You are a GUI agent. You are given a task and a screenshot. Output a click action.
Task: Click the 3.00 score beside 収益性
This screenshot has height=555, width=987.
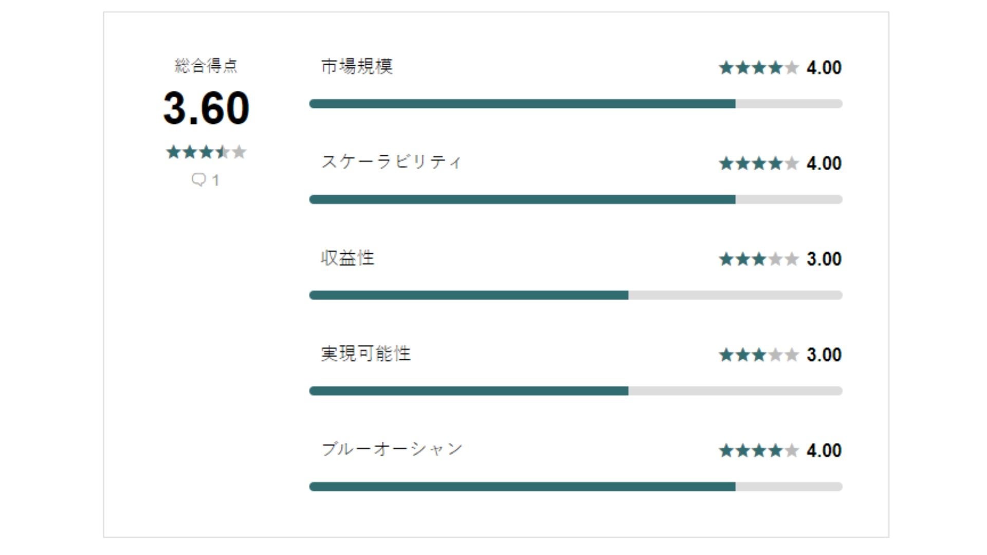(x=824, y=259)
